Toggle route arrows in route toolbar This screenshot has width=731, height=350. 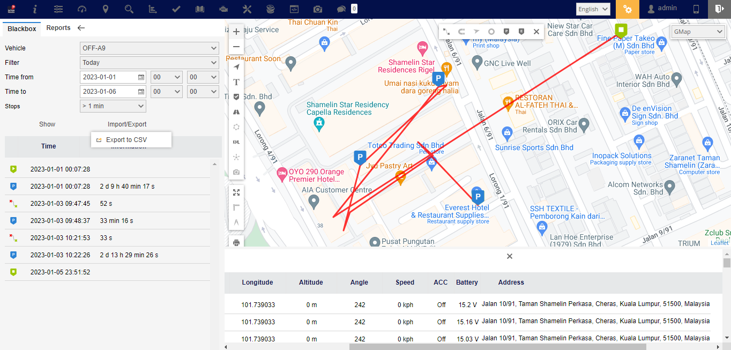point(476,32)
